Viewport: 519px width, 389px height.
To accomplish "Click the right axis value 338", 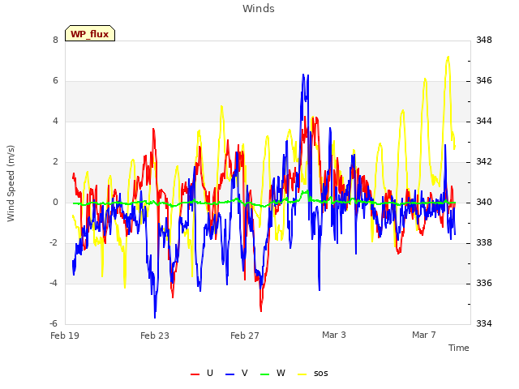I will pos(484,243).
